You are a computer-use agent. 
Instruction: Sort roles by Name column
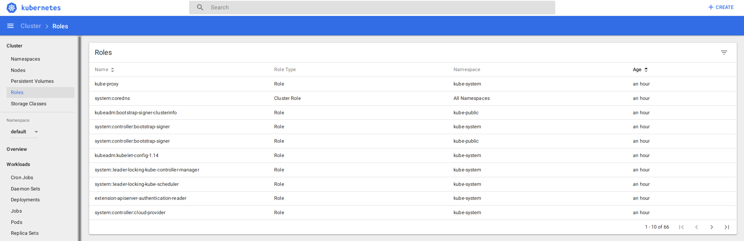coord(102,70)
